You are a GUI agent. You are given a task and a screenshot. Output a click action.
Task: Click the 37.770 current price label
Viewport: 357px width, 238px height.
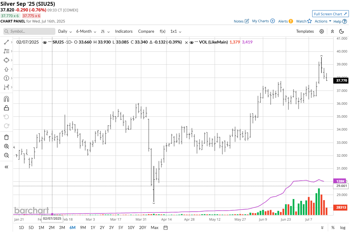tap(341, 80)
